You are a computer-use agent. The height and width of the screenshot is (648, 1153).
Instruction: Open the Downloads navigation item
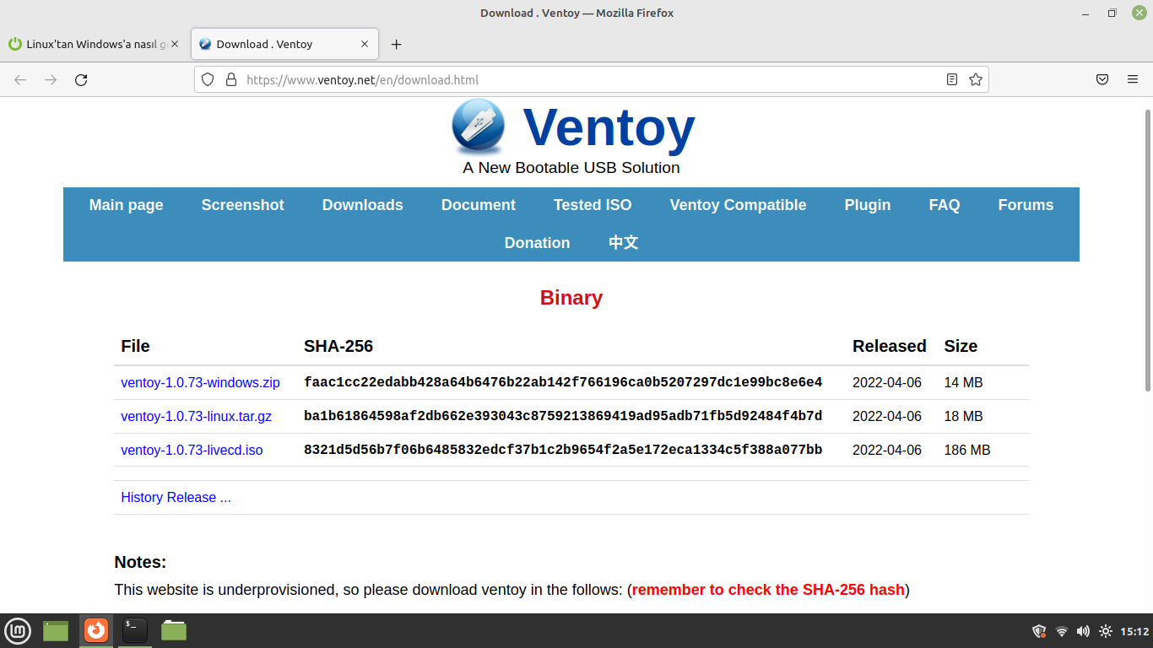pyautogui.click(x=363, y=205)
